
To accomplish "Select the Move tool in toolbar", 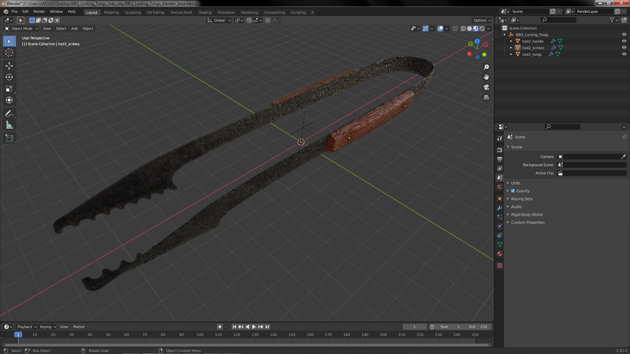I will [9, 66].
